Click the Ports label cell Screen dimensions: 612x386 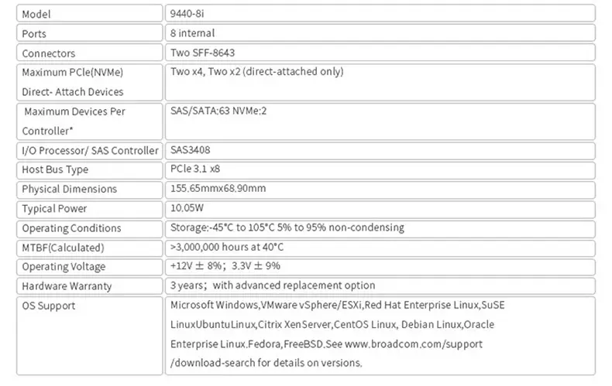(x=89, y=33)
